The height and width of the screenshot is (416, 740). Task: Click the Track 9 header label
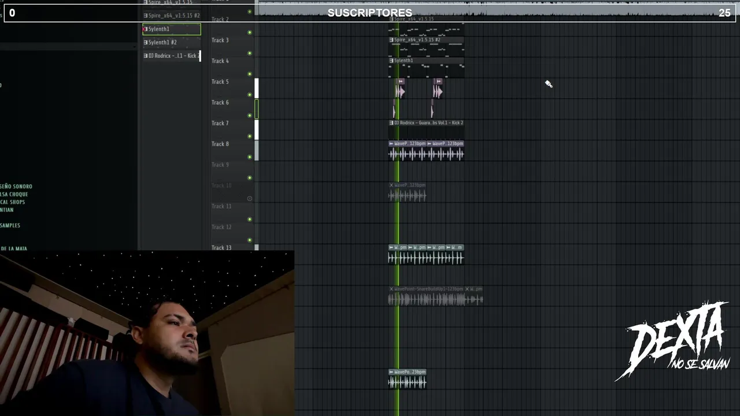220,165
